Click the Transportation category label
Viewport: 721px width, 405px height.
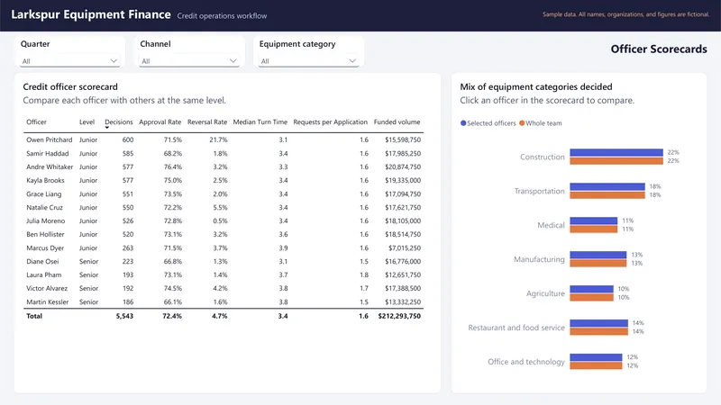tap(539, 191)
